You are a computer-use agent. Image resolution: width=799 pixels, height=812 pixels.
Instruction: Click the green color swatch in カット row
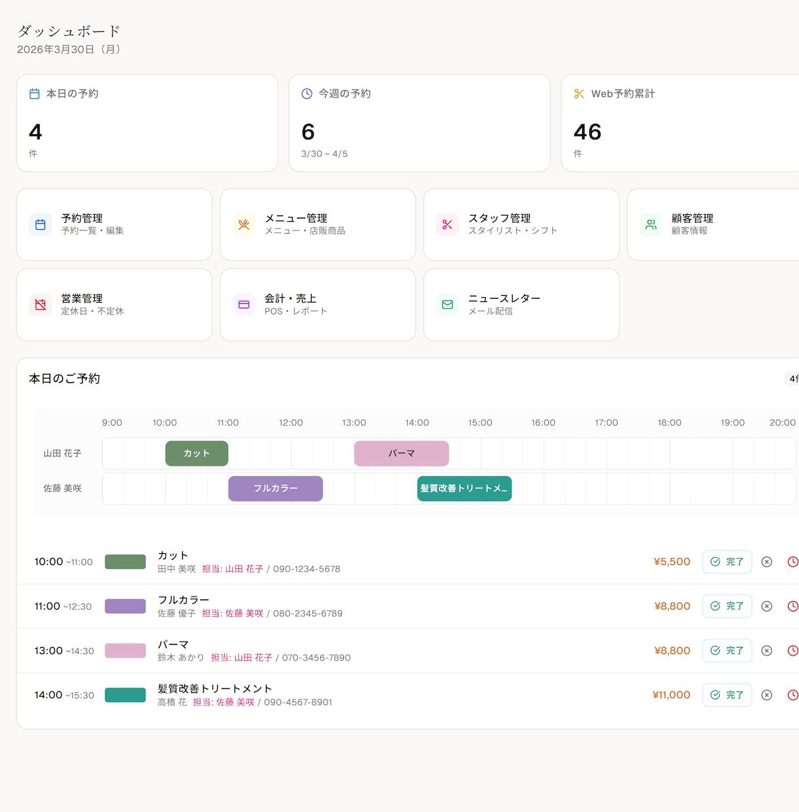[x=125, y=562]
